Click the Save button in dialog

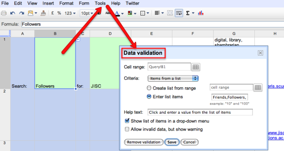pos(172,142)
